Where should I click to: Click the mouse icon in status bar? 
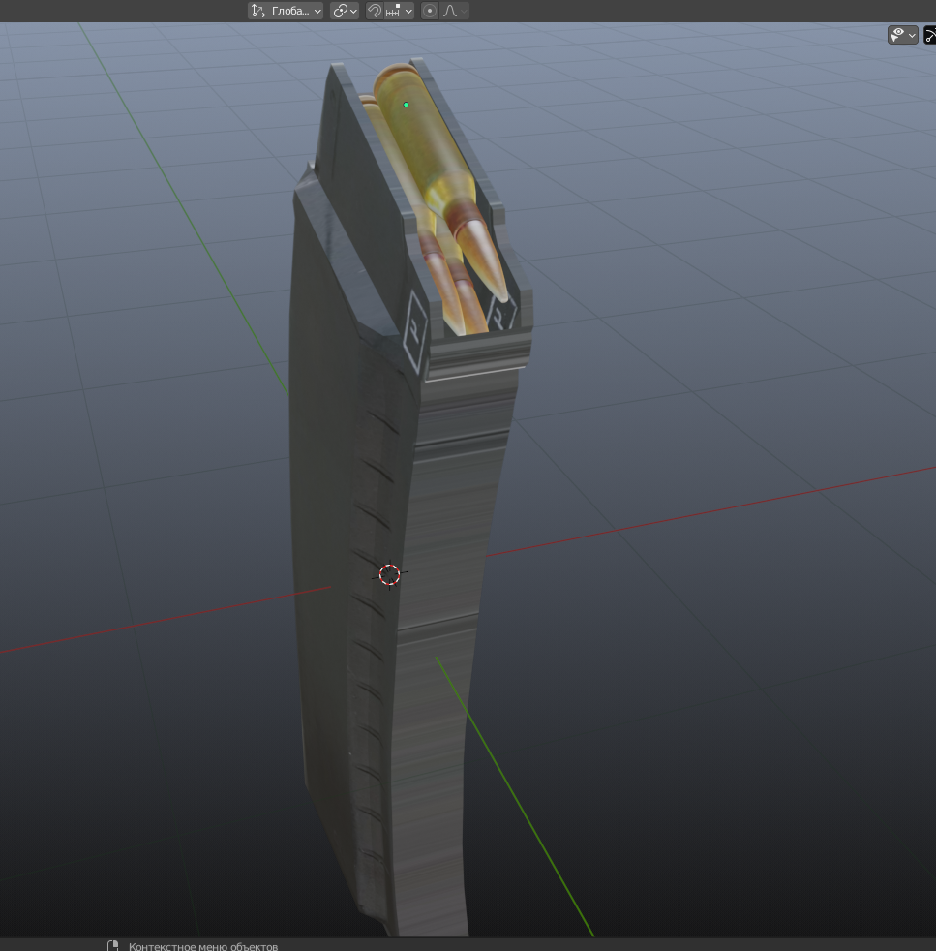[112, 946]
